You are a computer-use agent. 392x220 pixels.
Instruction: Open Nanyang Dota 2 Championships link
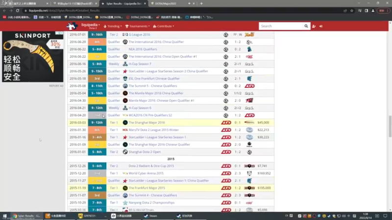coord(151,202)
